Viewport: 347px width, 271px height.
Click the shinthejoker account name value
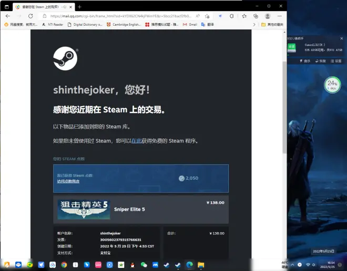pos(110,233)
